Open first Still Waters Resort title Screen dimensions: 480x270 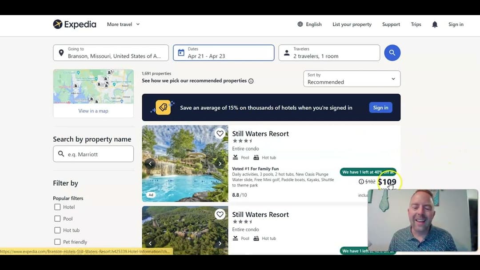[260, 134]
